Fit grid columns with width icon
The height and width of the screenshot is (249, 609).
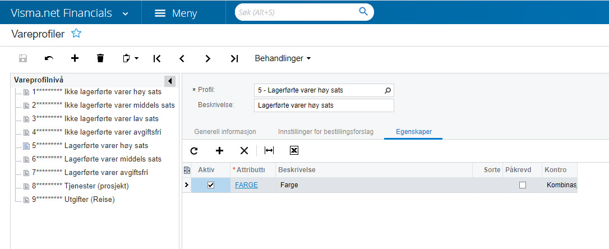point(269,150)
